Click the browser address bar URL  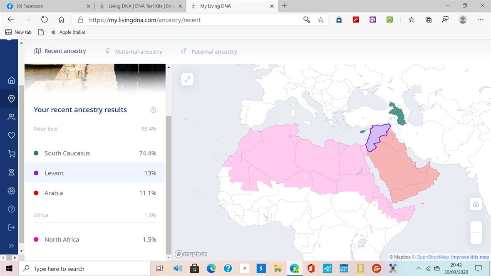point(145,20)
